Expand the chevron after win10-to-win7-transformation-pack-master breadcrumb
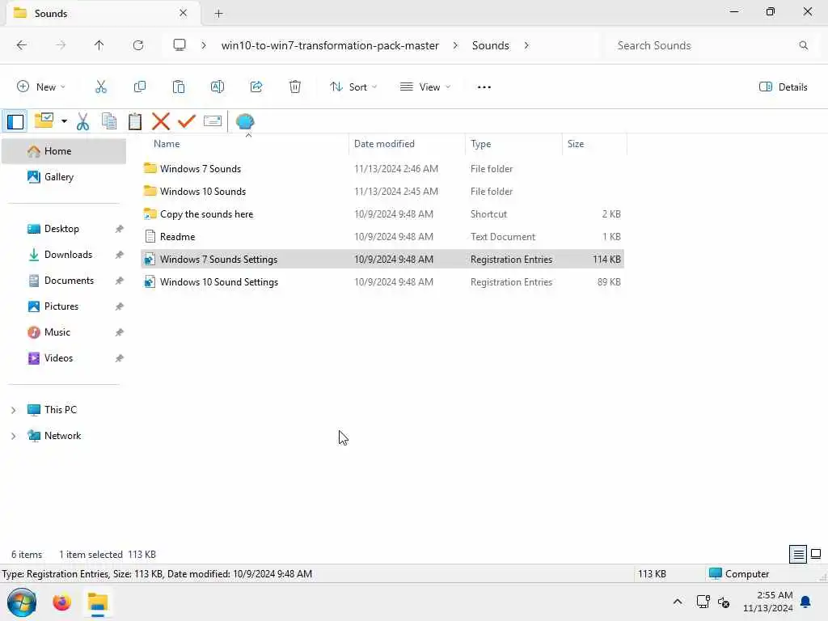This screenshot has width=828, height=621. point(455,45)
